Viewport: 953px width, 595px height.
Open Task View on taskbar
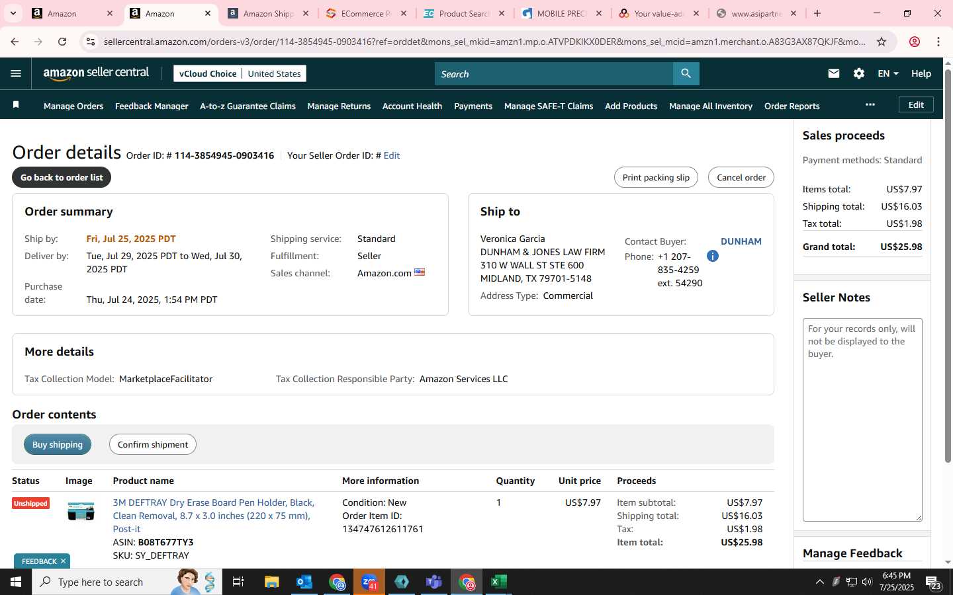click(x=238, y=582)
